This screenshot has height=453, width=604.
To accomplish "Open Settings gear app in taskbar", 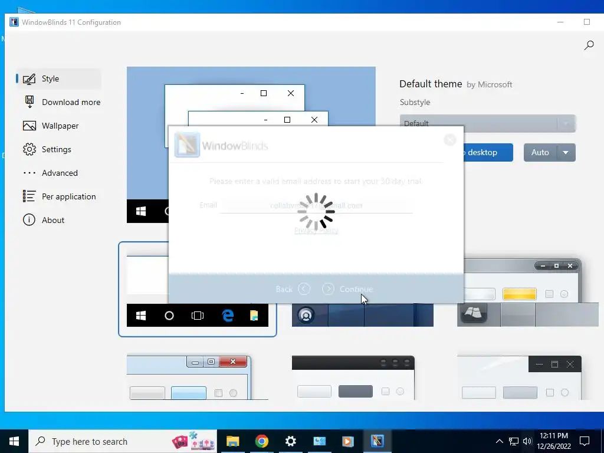I will click(290, 441).
